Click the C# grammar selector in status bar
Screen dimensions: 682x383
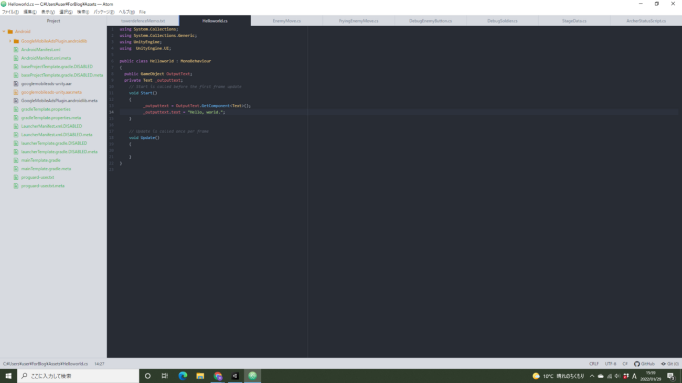point(625,364)
